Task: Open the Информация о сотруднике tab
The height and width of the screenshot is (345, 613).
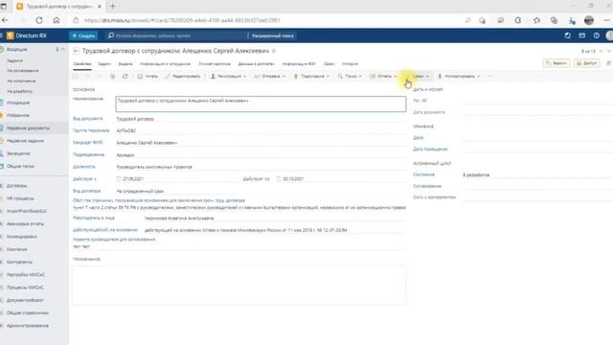Action: coord(166,64)
